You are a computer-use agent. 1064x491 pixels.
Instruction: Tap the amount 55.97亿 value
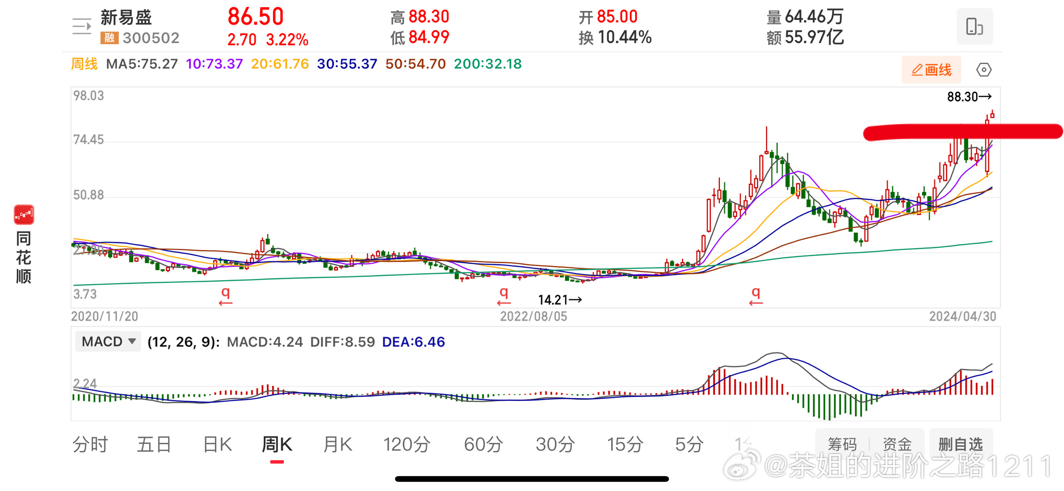814,37
